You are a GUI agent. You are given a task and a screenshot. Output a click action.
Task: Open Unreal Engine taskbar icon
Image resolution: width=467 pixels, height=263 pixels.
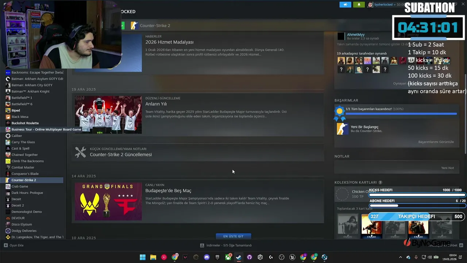pyautogui.click(x=292, y=257)
